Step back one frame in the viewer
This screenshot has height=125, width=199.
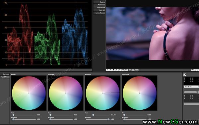[x=111, y=70]
